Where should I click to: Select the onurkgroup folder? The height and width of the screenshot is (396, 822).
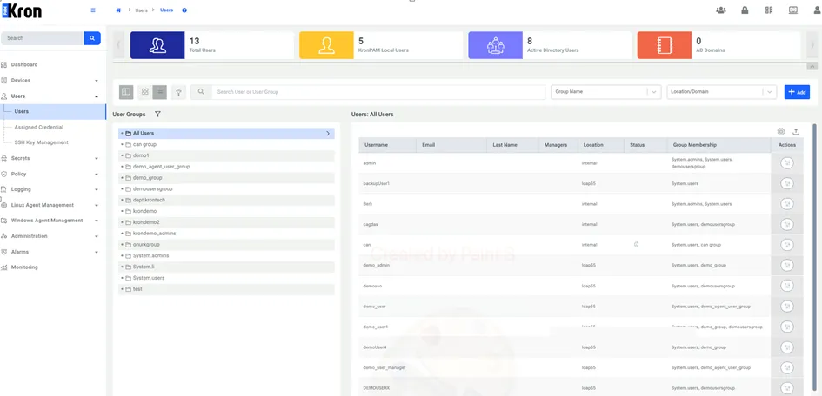[226, 244]
